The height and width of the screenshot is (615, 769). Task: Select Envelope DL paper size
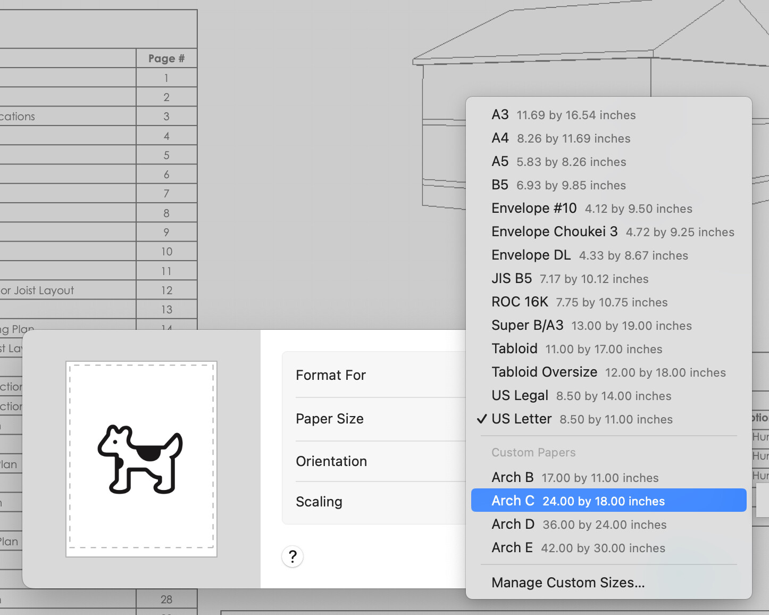pos(609,255)
